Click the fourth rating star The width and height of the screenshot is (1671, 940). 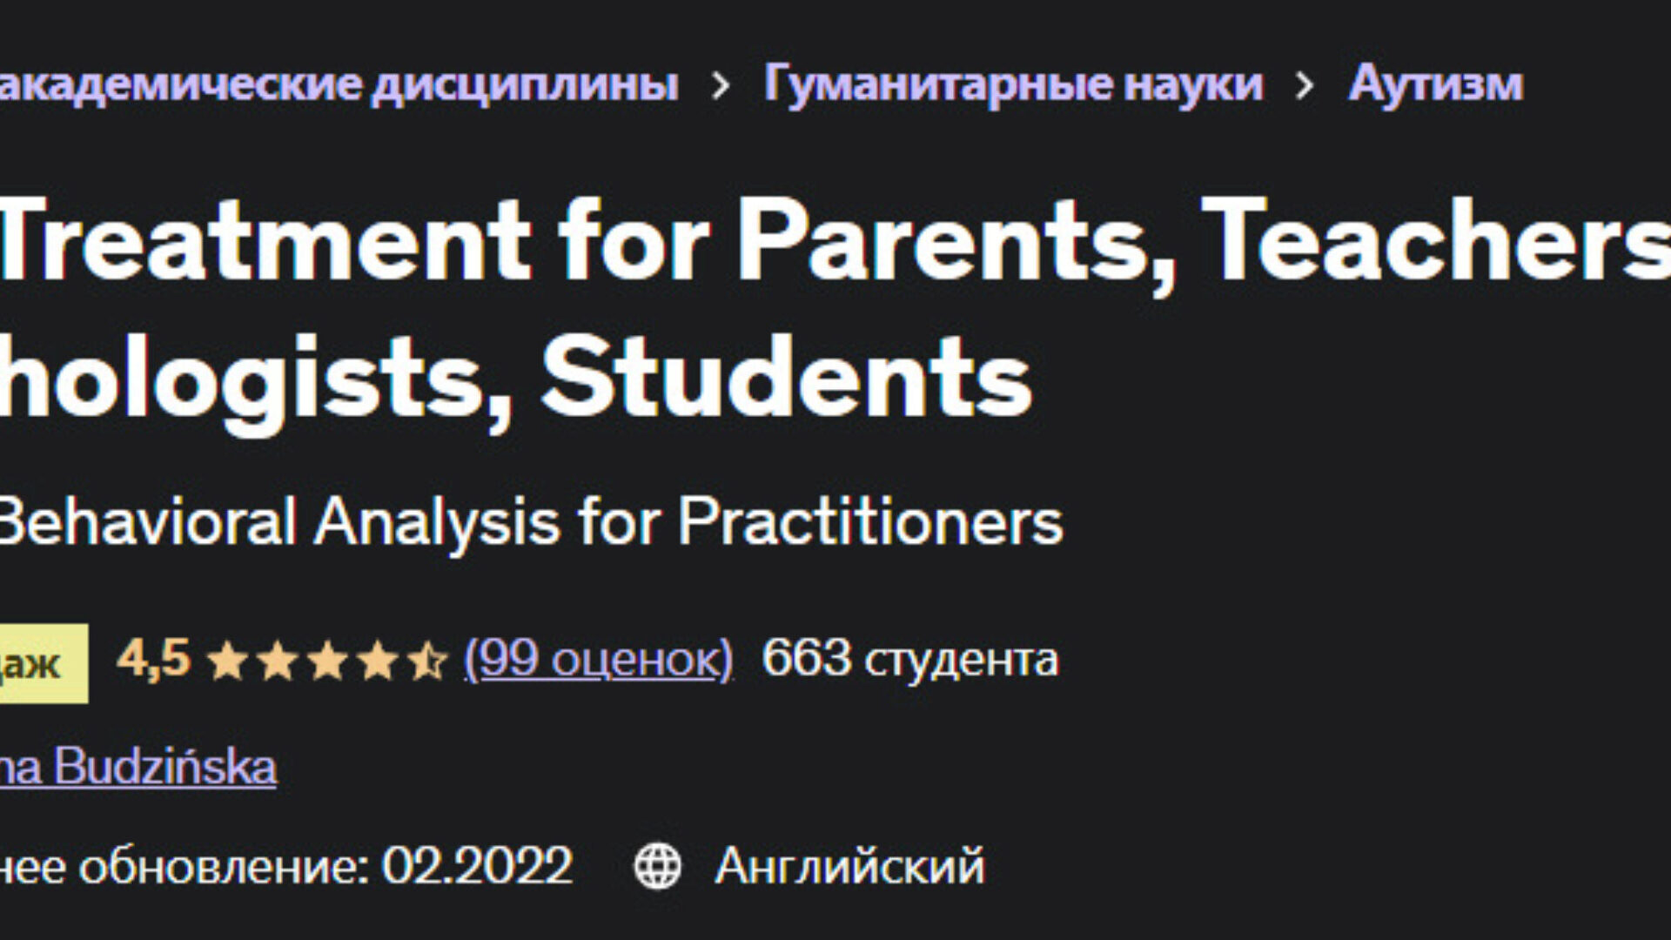tap(379, 661)
